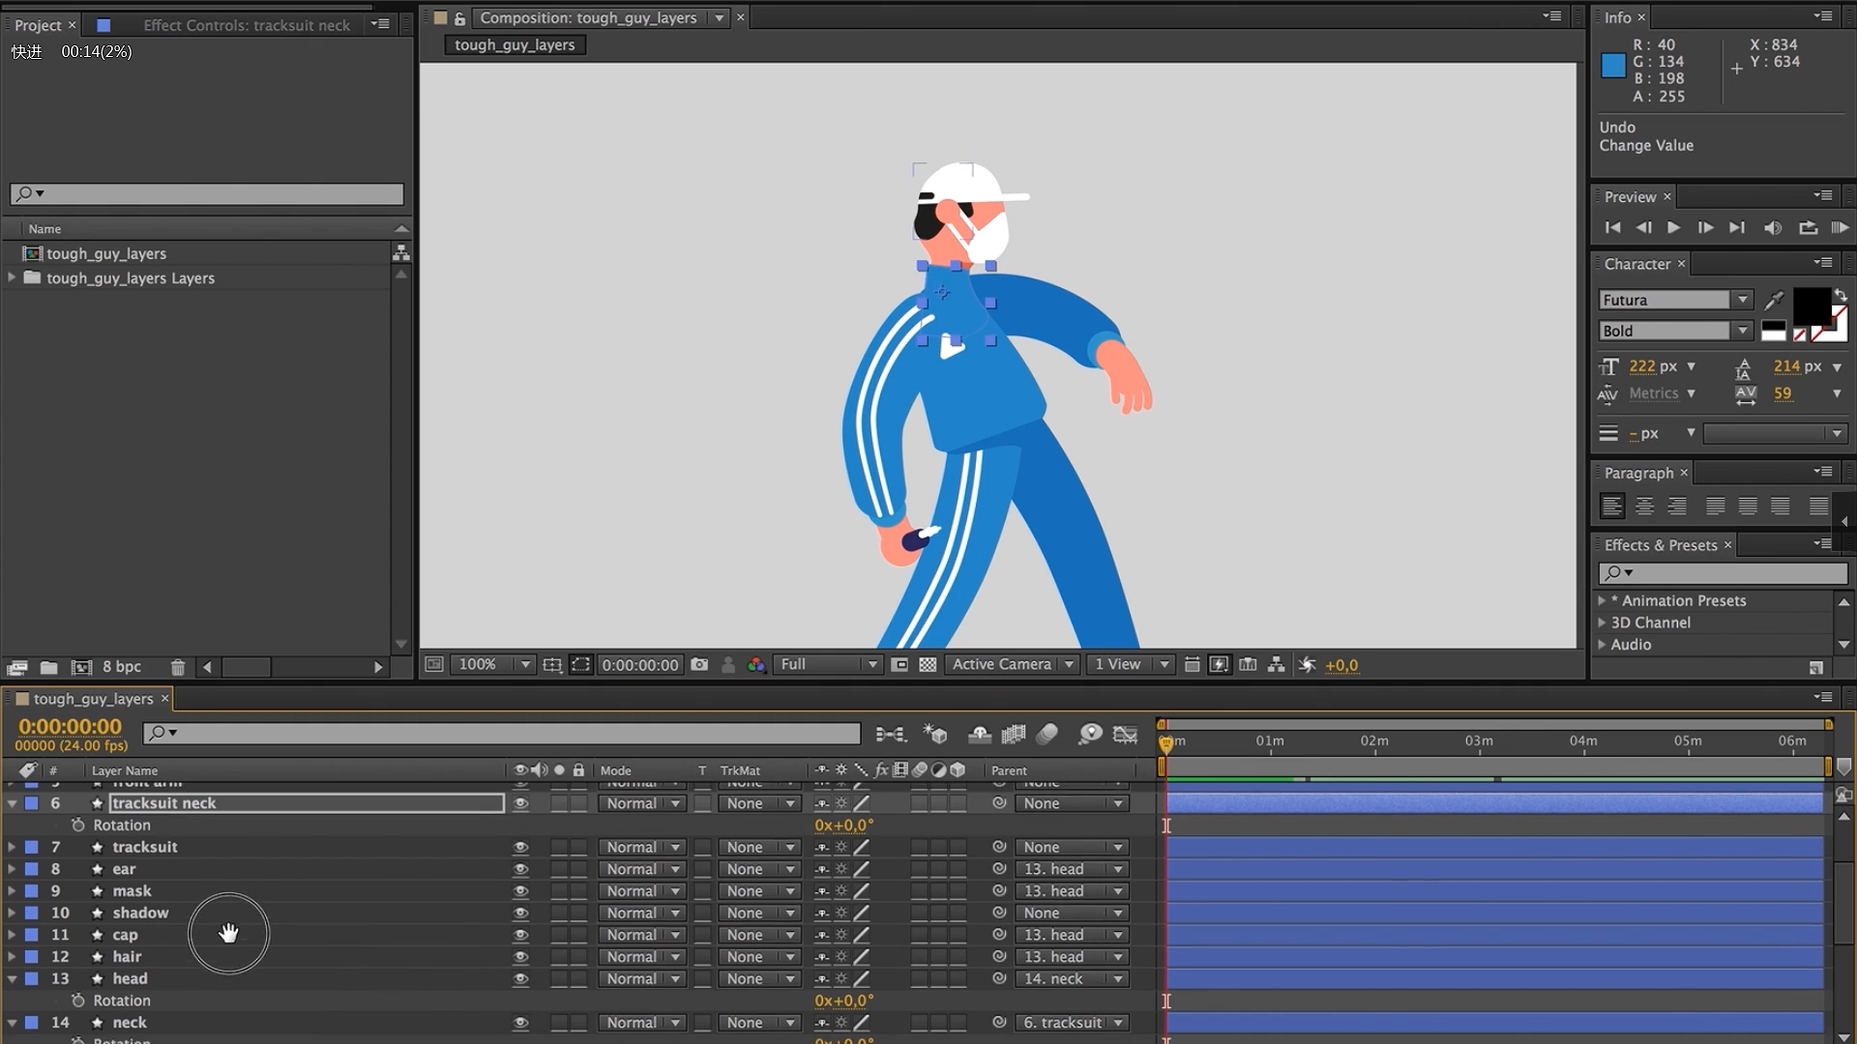Collapse the head layer properties
Screen dimensions: 1857x1044
pos(12,978)
